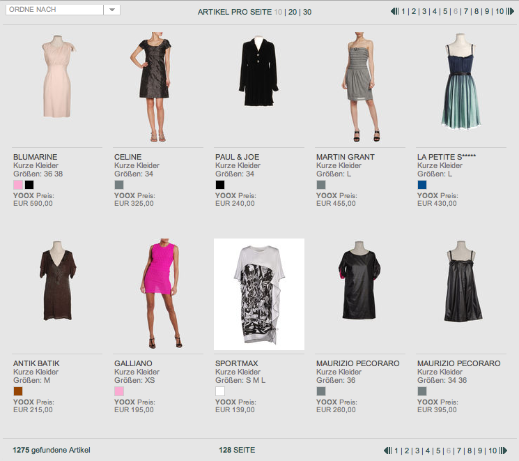The width and height of the screenshot is (519, 461).
Task: Open page 1 in bottom pagination
Action: (x=396, y=451)
